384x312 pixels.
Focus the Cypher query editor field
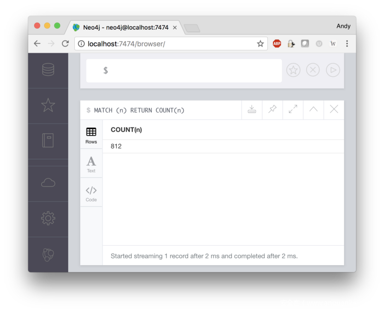coord(184,70)
